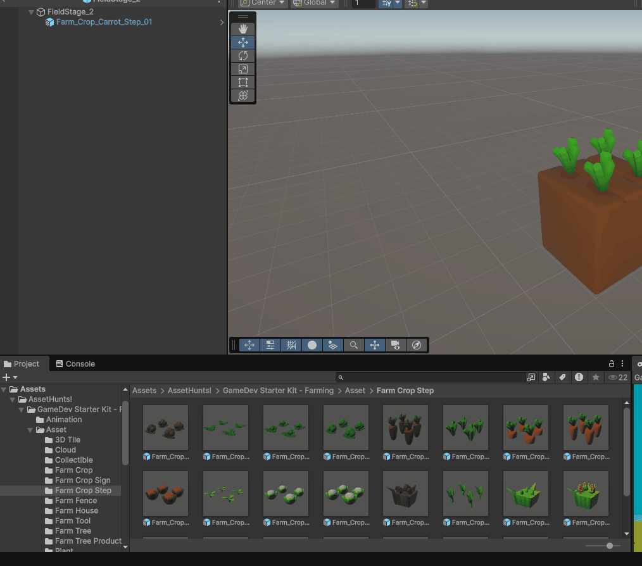Image resolution: width=642 pixels, height=566 pixels.
Task: Open the Global handle rotation dropdown
Action: coord(315,3)
